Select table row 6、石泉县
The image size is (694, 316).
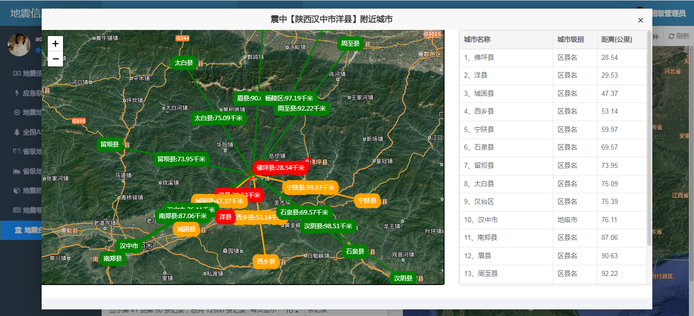(x=553, y=148)
